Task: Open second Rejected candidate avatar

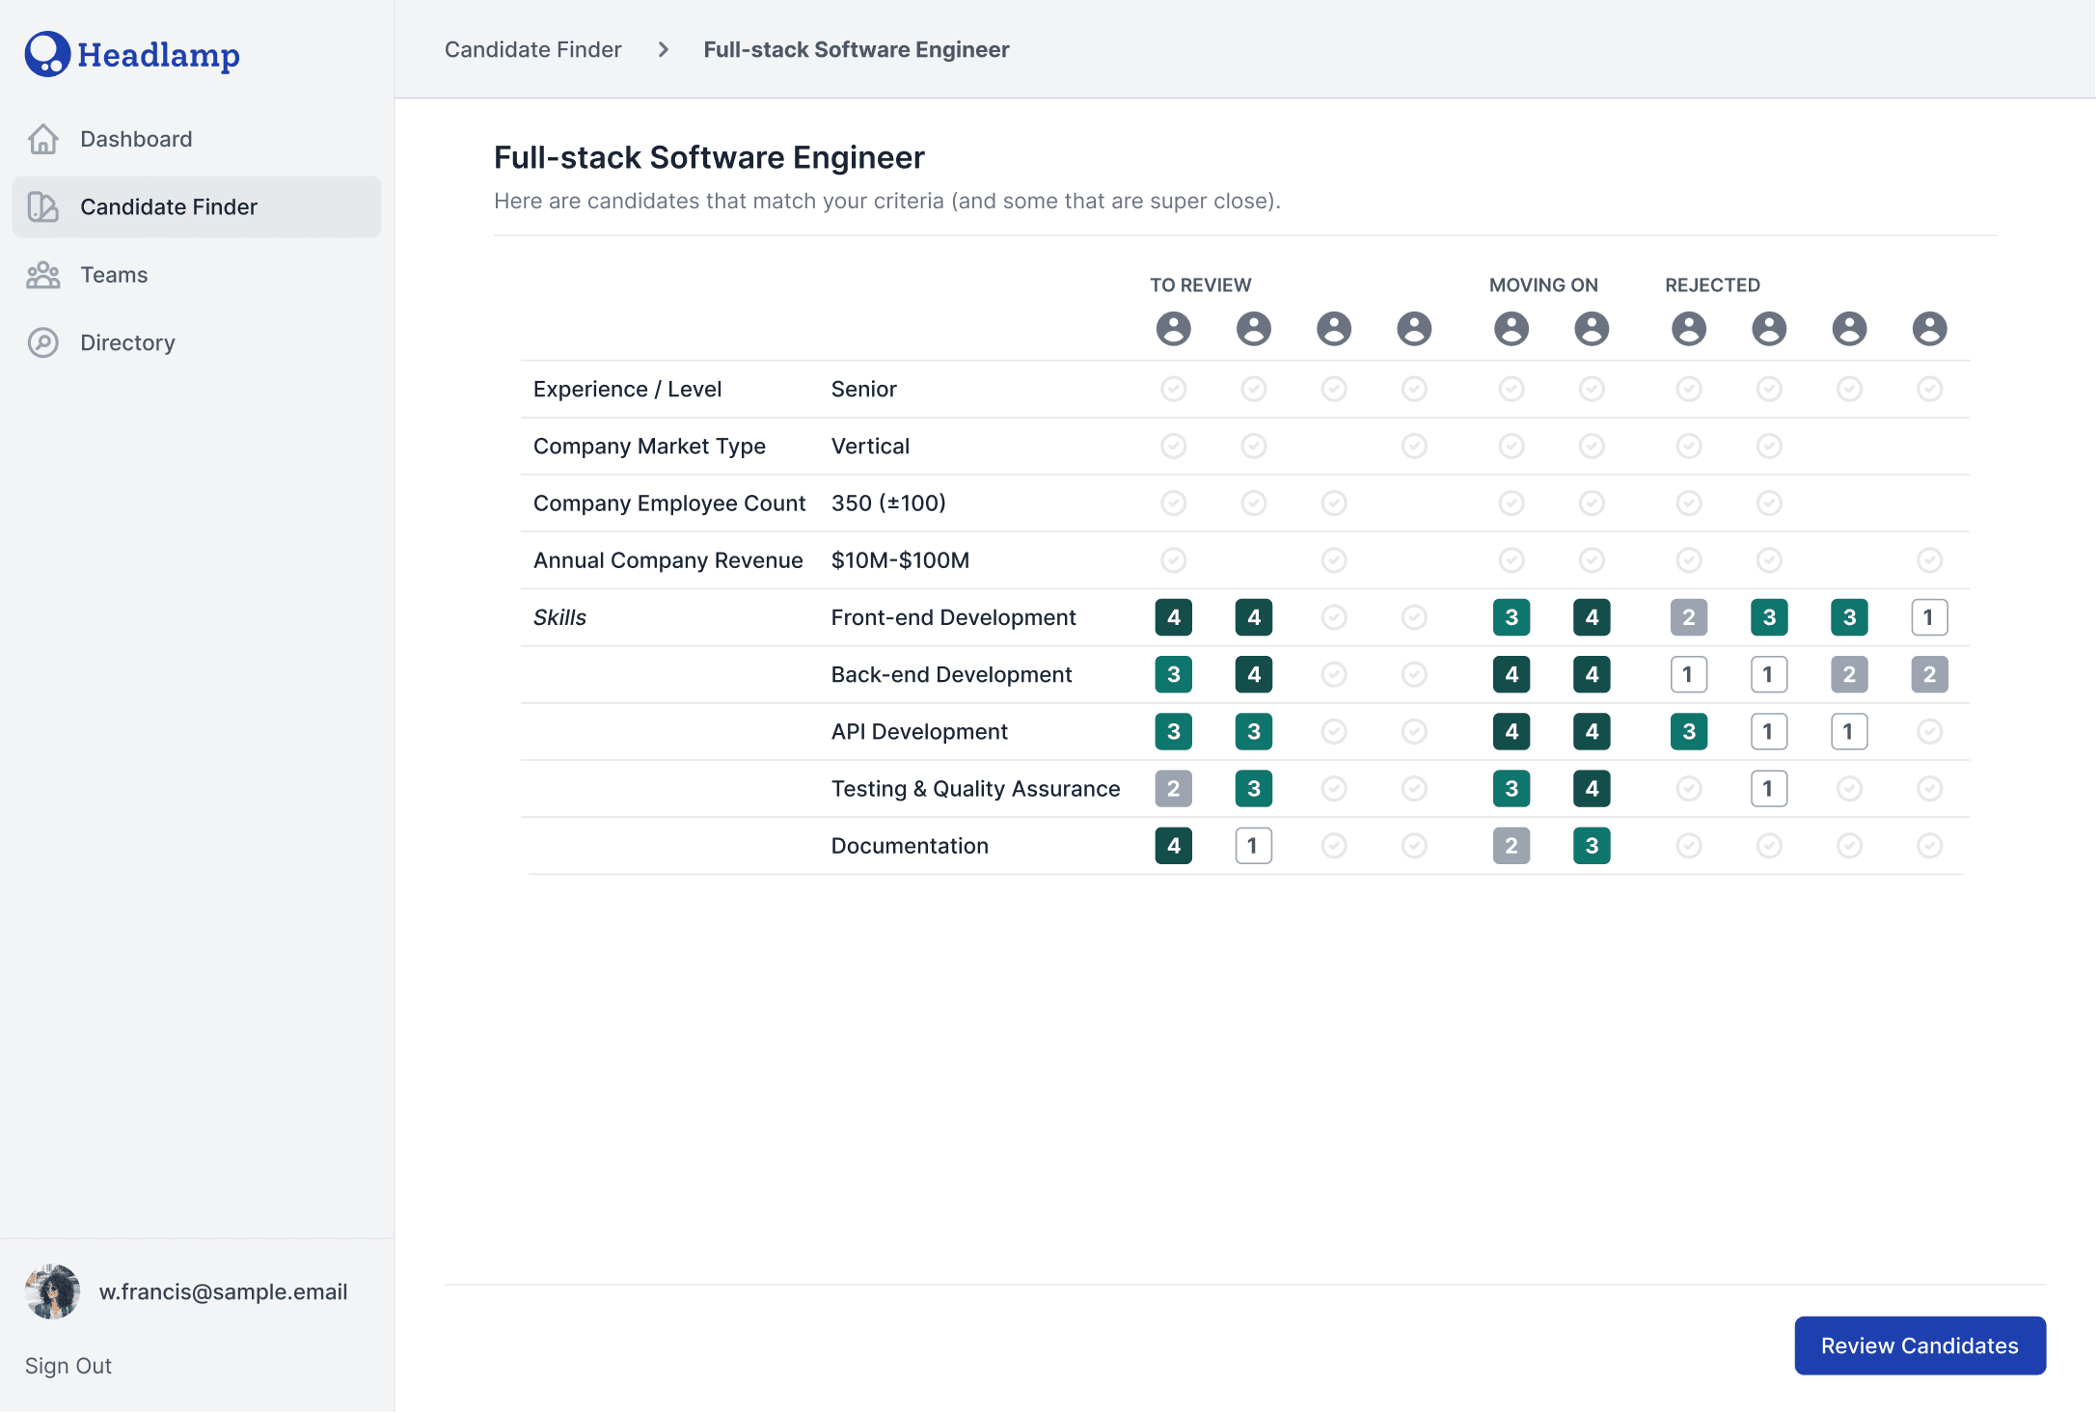Action: coord(1768,329)
